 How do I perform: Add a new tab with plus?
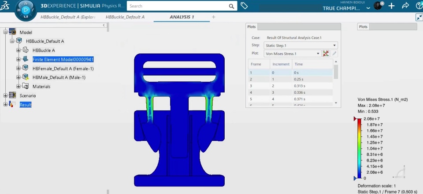click(x=213, y=17)
